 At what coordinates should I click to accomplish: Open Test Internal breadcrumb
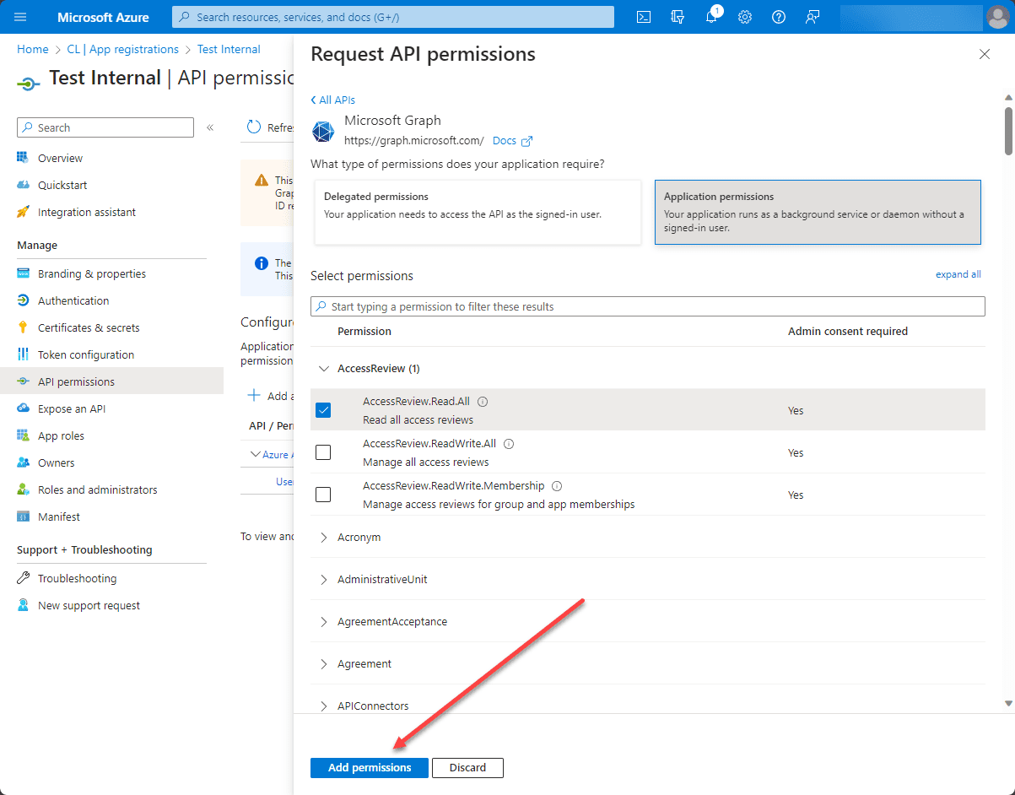click(x=229, y=49)
